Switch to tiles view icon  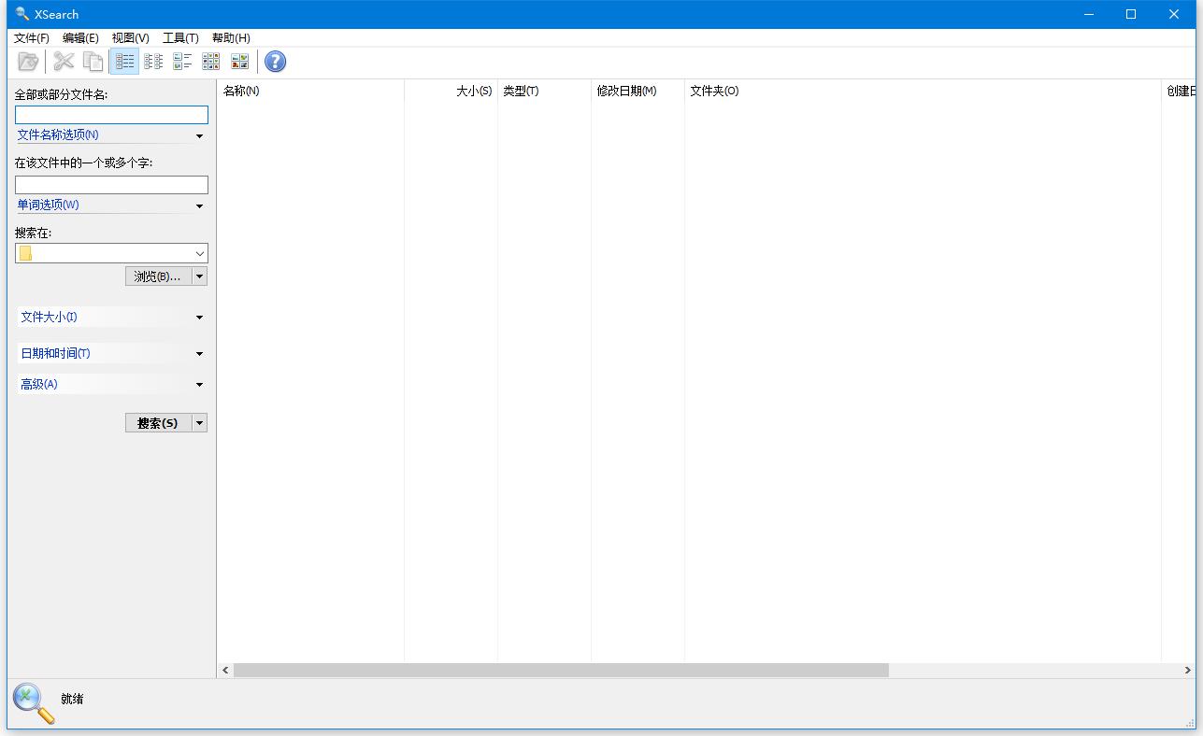point(182,62)
